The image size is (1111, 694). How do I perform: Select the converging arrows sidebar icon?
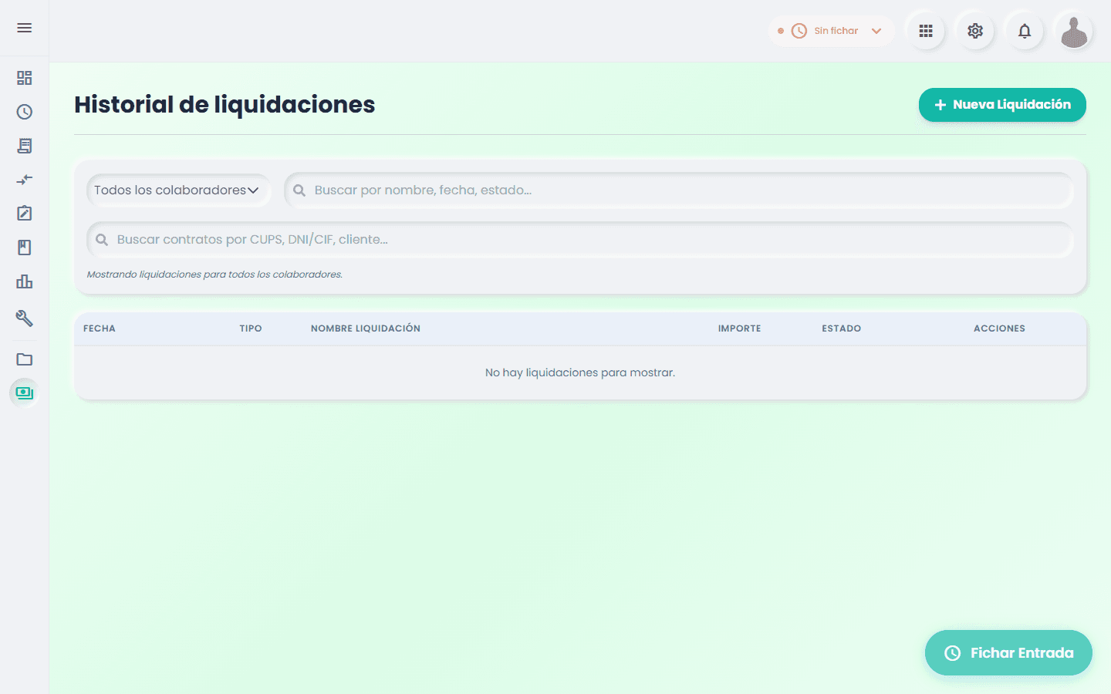[25, 180]
